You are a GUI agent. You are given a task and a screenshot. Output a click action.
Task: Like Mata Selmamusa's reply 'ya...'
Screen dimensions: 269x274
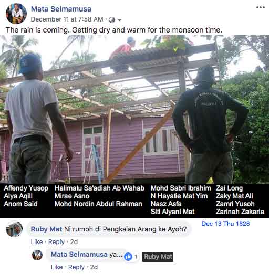coord(57,267)
